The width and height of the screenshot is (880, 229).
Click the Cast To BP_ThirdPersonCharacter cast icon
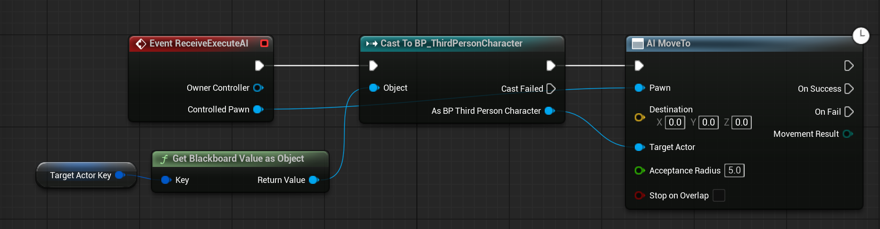[372, 44]
